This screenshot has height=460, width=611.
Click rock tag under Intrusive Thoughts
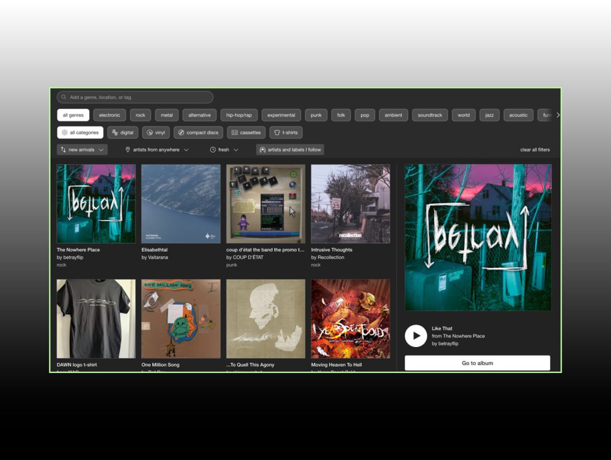pyautogui.click(x=316, y=265)
